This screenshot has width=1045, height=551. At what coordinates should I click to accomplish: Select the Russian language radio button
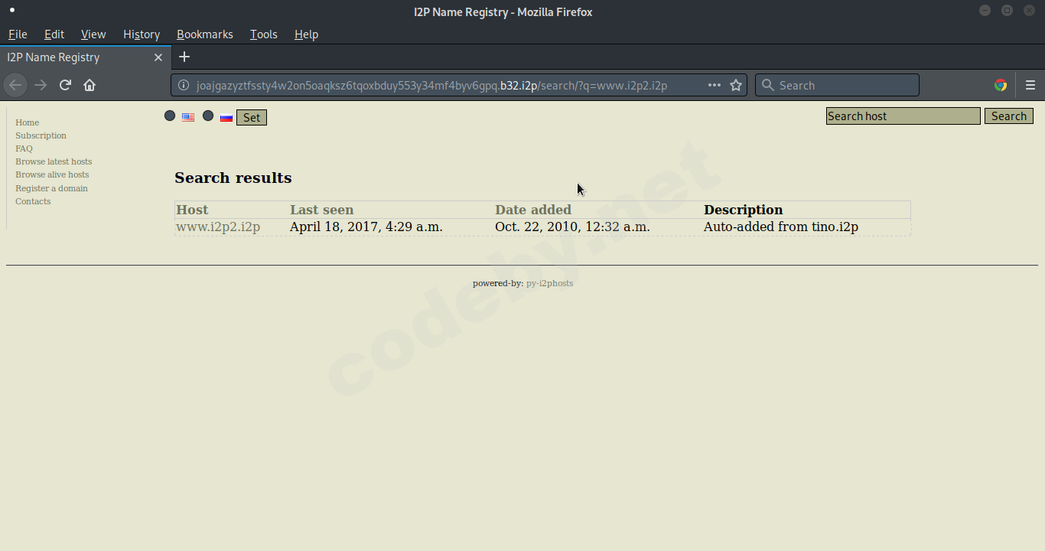coord(208,116)
